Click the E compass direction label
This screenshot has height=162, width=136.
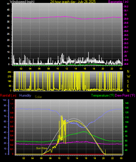(x=128, y=86)
